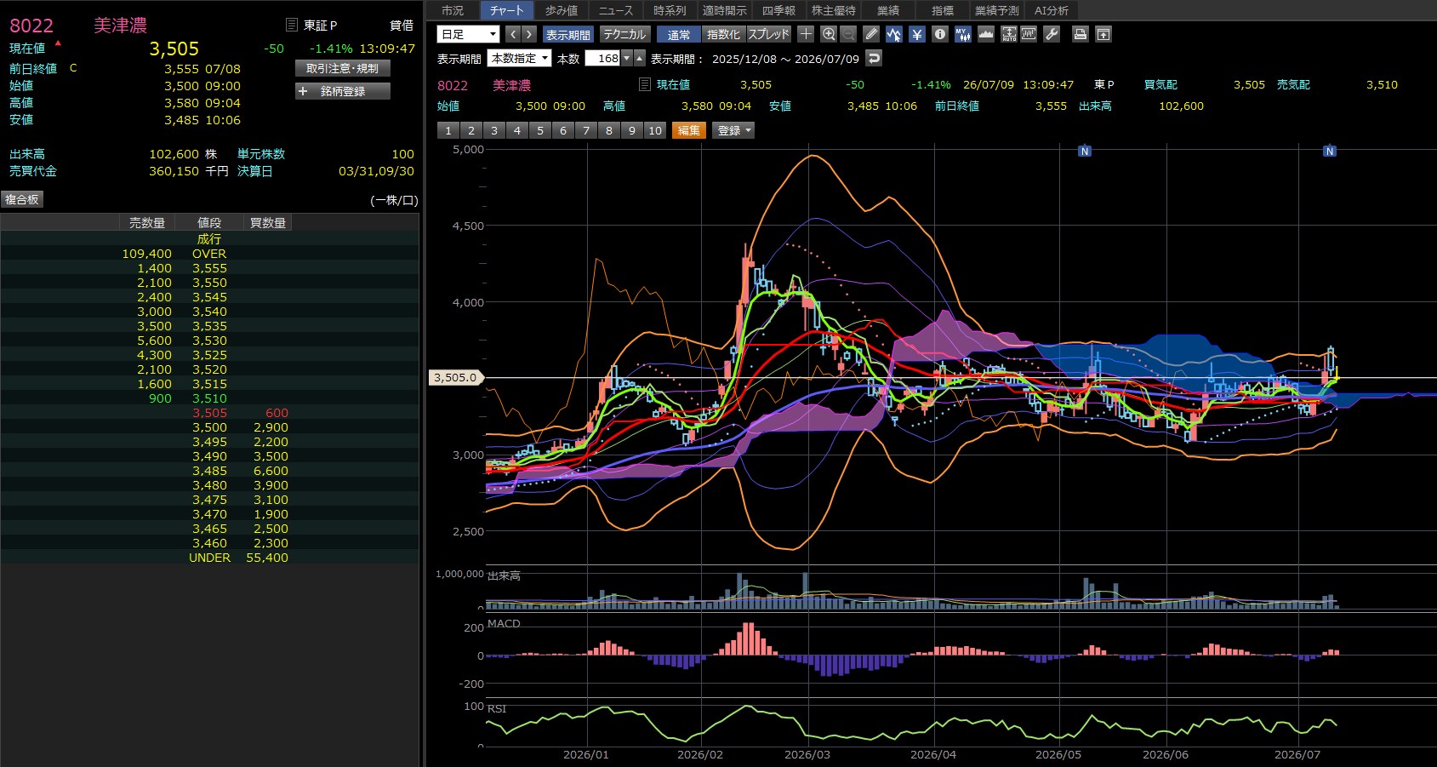Toggle 指数化 indexed chart mode
Viewport: 1437px width, 767px height.
pyautogui.click(x=724, y=34)
